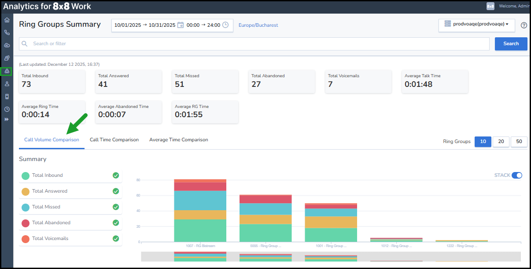This screenshot has width=531, height=269.
Task: Switch to Call Time Comparison tab
Action: pyautogui.click(x=114, y=140)
